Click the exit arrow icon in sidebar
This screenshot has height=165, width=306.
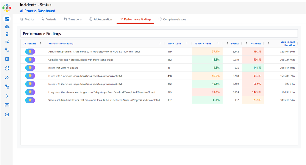(x=7, y=114)
